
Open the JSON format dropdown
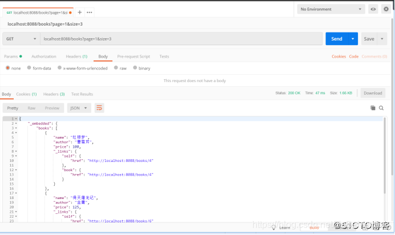click(79, 108)
